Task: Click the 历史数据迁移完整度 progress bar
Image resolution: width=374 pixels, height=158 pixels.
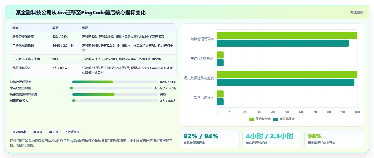Action: 115,94
